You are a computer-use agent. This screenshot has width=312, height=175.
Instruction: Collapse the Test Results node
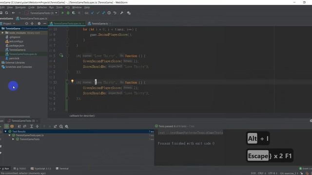[x=5, y=131]
